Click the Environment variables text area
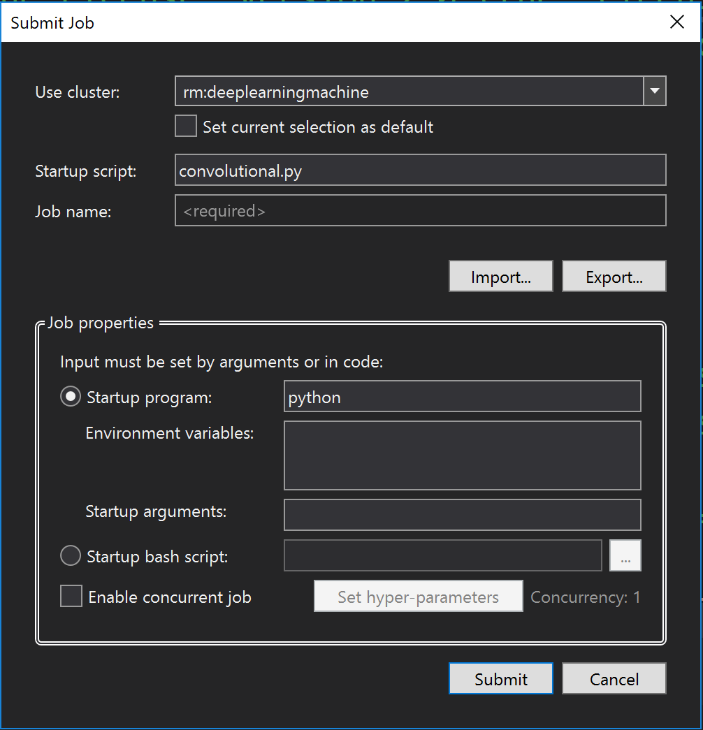 [462, 454]
